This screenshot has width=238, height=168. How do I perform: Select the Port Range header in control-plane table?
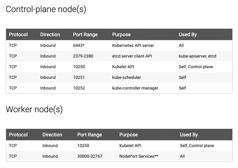85,34
